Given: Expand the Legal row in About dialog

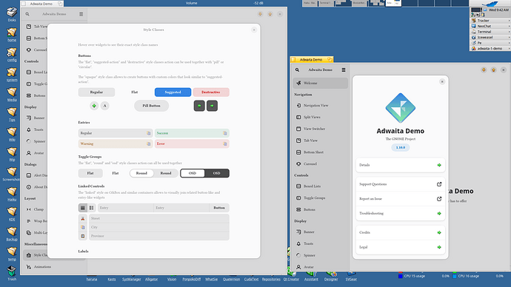Looking at the screenshot, I should pyautogui.click(x=401, y=247).
